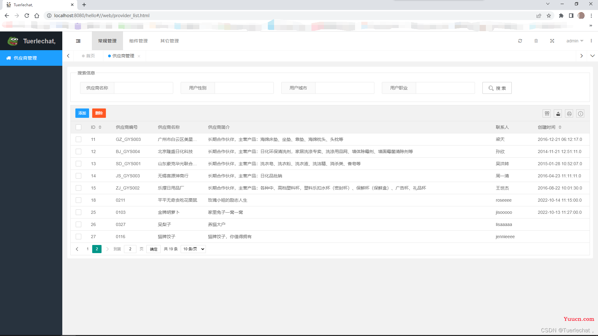
Task: Go to page 1 in pagination
Action: pos(88,249)
